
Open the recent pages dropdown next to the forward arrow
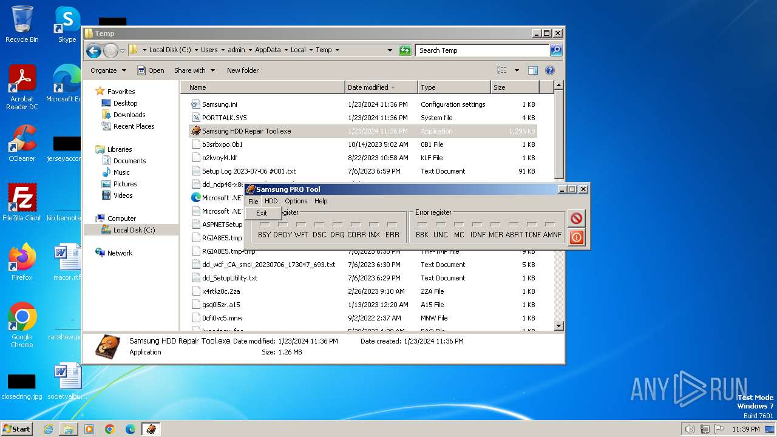click(x=123, y=50)
